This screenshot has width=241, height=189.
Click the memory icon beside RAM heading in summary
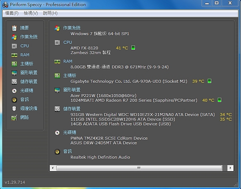[57, 62]
